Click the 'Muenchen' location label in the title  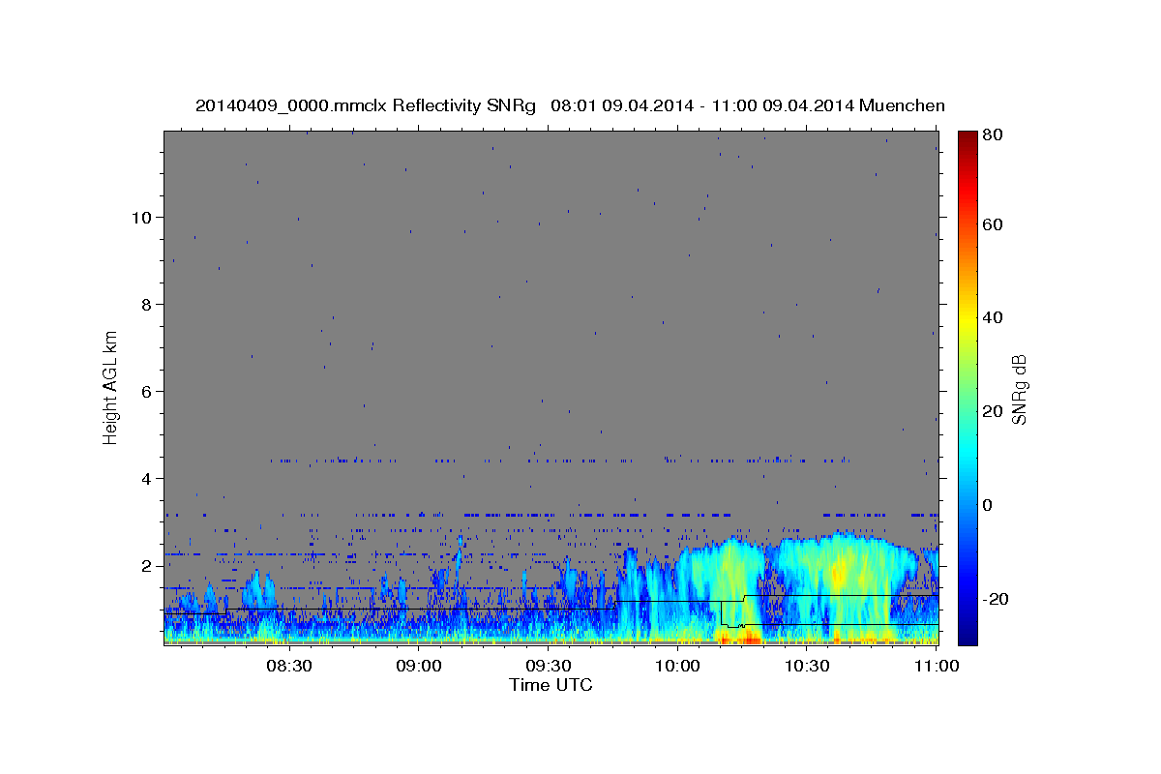pos(902,105)
